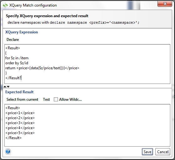Enable the Allow Wildcards checkbox
This screenshot has height=160, width=175.
tap(56, 99)
